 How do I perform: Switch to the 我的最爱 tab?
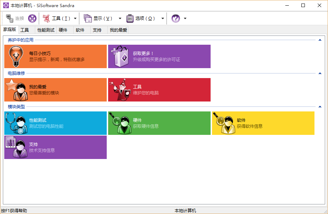[118, 30]
